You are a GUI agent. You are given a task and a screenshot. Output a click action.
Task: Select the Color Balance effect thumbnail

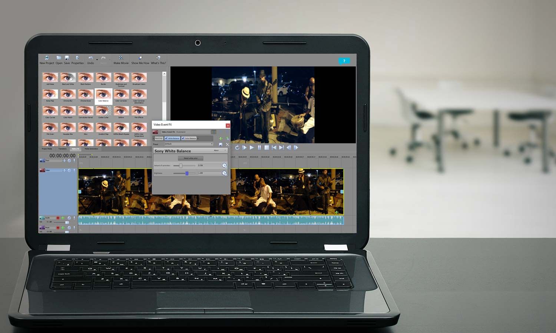click(103, 96)
